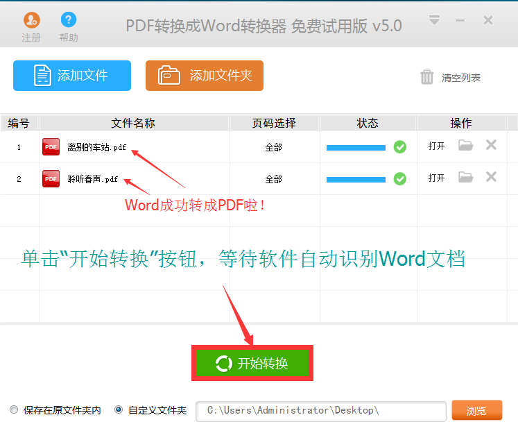This screenshot has width=518, height=440.
Task: Click progress bar of 离别的车站.pdf
Action: (x=356, y=148)
